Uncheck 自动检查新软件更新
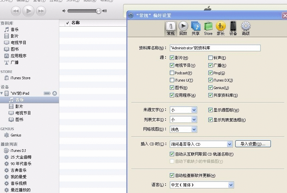 172,175
